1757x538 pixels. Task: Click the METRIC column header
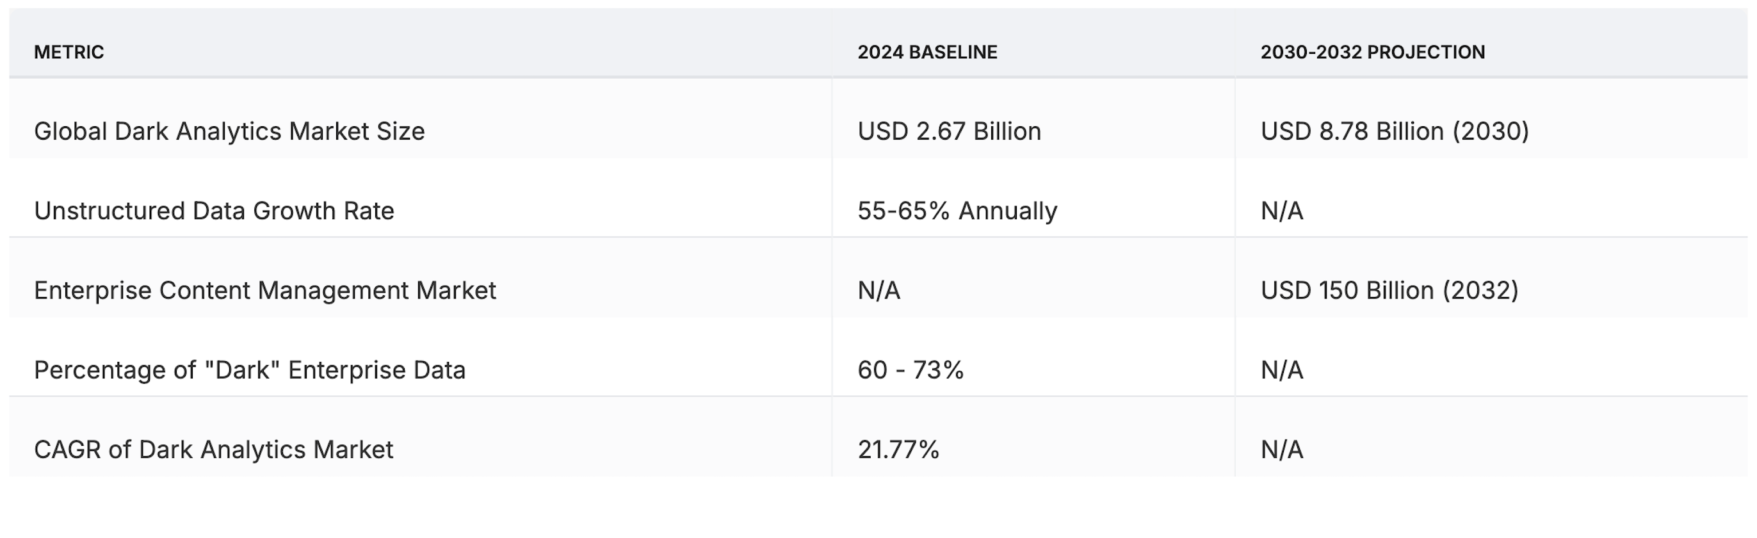(69, 52)
